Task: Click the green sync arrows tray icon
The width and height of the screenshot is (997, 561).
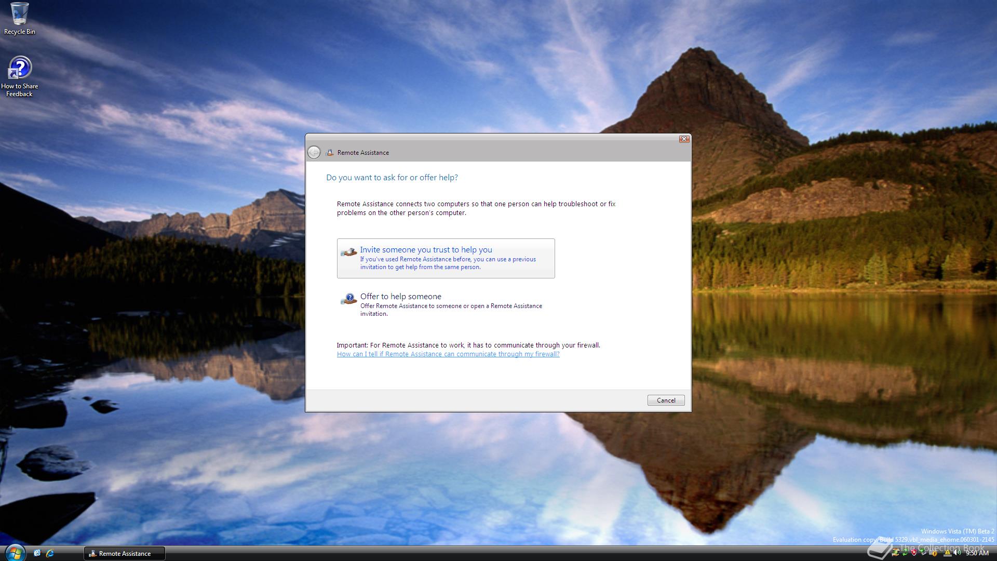Action: point(906,552)
